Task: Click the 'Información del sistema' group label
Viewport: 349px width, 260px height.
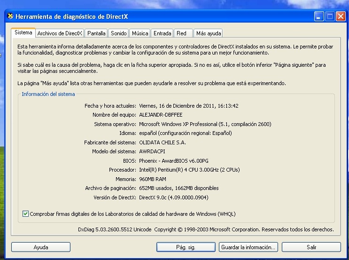Action: click(48, 94)
